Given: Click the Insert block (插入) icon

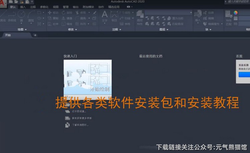Looking at the screenshot, I should pyautogui.click(x=198, y=15).
